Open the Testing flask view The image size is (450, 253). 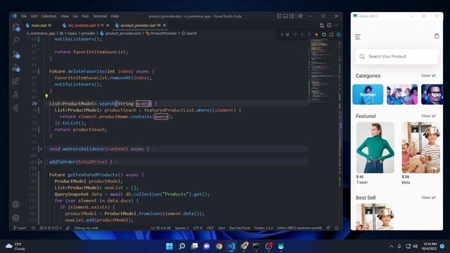click(x=15, y=94)
